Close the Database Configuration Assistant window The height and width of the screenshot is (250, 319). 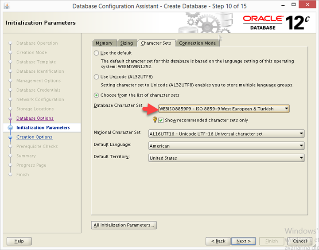(307, 4)
